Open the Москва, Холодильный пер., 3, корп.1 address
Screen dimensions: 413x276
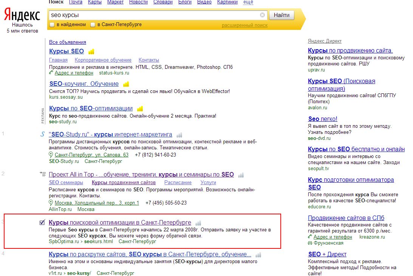pyautogui.click(x=97, y=203)
